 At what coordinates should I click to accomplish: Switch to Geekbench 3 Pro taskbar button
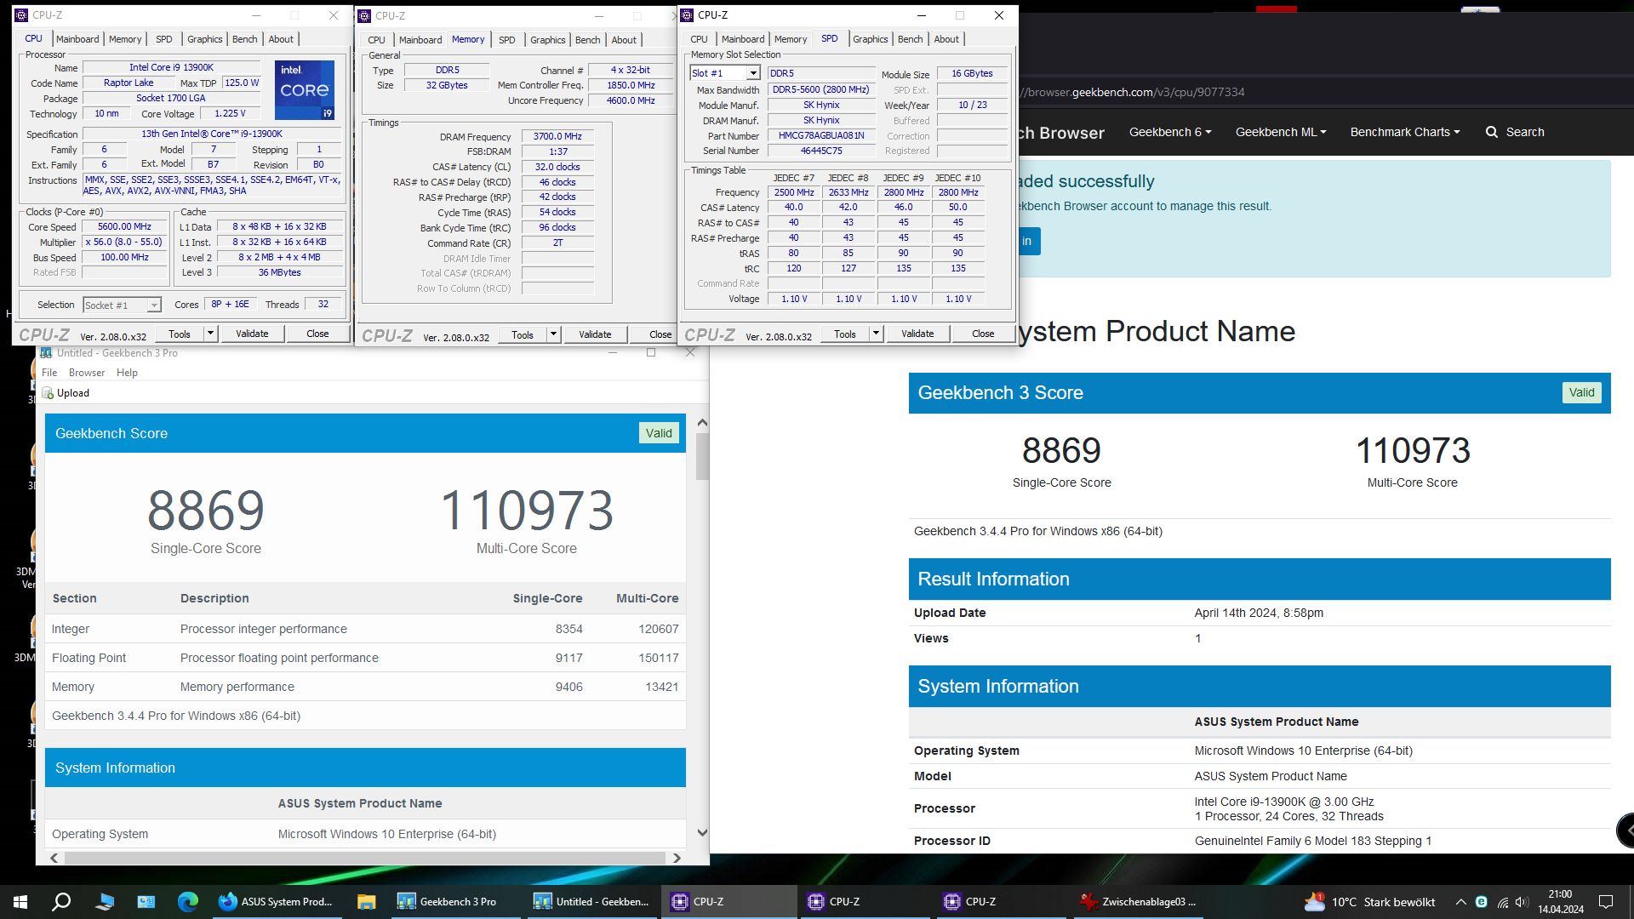(x=456, y=902)
